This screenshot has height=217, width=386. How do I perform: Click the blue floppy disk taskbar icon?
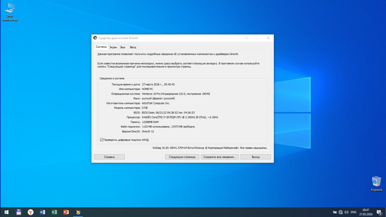tap(19, 212)
